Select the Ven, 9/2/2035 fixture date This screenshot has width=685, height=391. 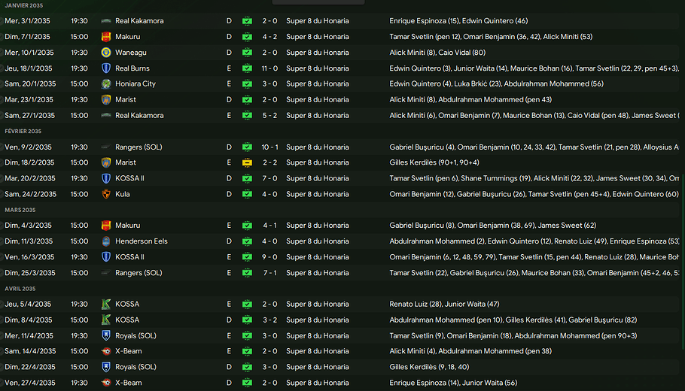[29, 147]
